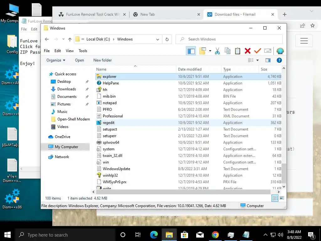Click the Refresh button in address bar
The height and width of the screenshot is (241, 321).
tap(167, 39)
